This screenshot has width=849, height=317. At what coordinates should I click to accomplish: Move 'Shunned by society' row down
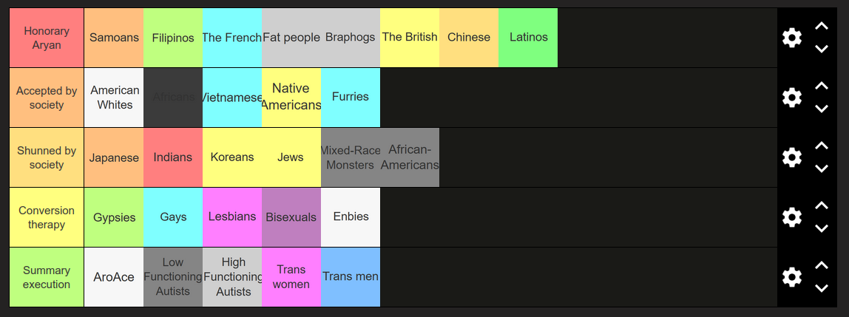click(x=821, y=169)
